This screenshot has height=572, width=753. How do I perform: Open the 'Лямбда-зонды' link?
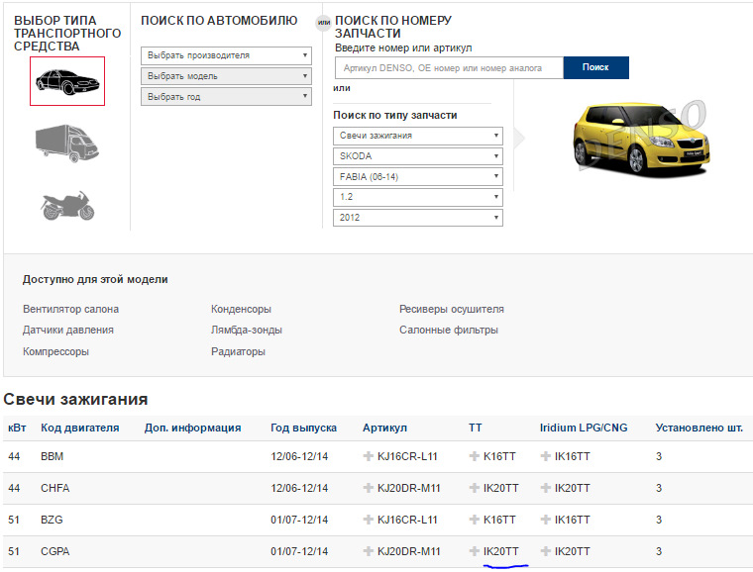(x=247, y=330)
